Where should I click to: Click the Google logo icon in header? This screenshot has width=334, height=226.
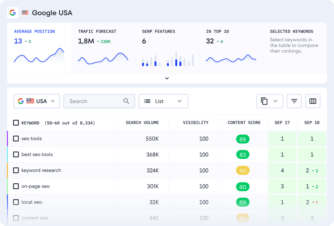pyautogui.click(x=13, y=13)
